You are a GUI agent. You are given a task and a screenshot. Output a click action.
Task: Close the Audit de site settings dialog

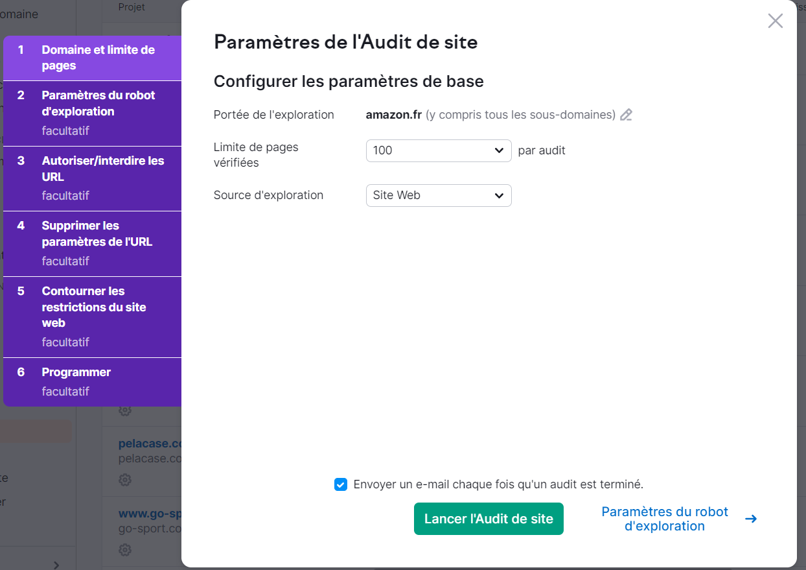(x=775, y=21)
